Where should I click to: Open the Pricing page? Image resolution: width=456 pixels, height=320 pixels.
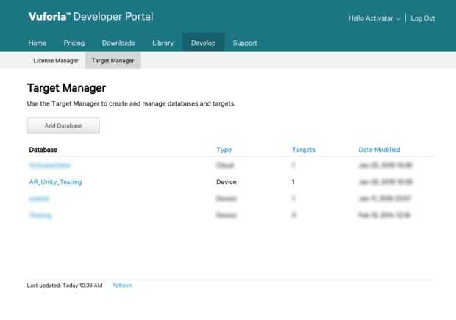[x=74, y=43]
